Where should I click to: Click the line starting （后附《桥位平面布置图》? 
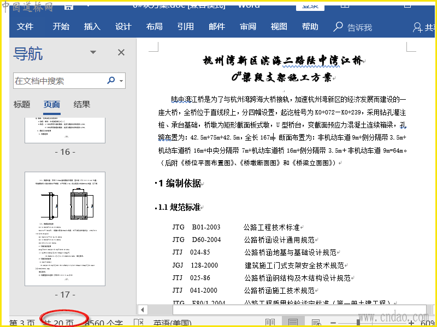tap(250, 163)
